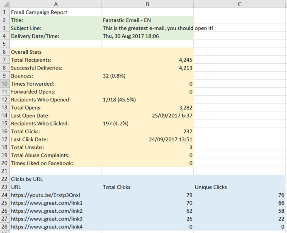Select the 4,213 value cell
The width and height of the screenshot is (287, 233).
(148, 68)
